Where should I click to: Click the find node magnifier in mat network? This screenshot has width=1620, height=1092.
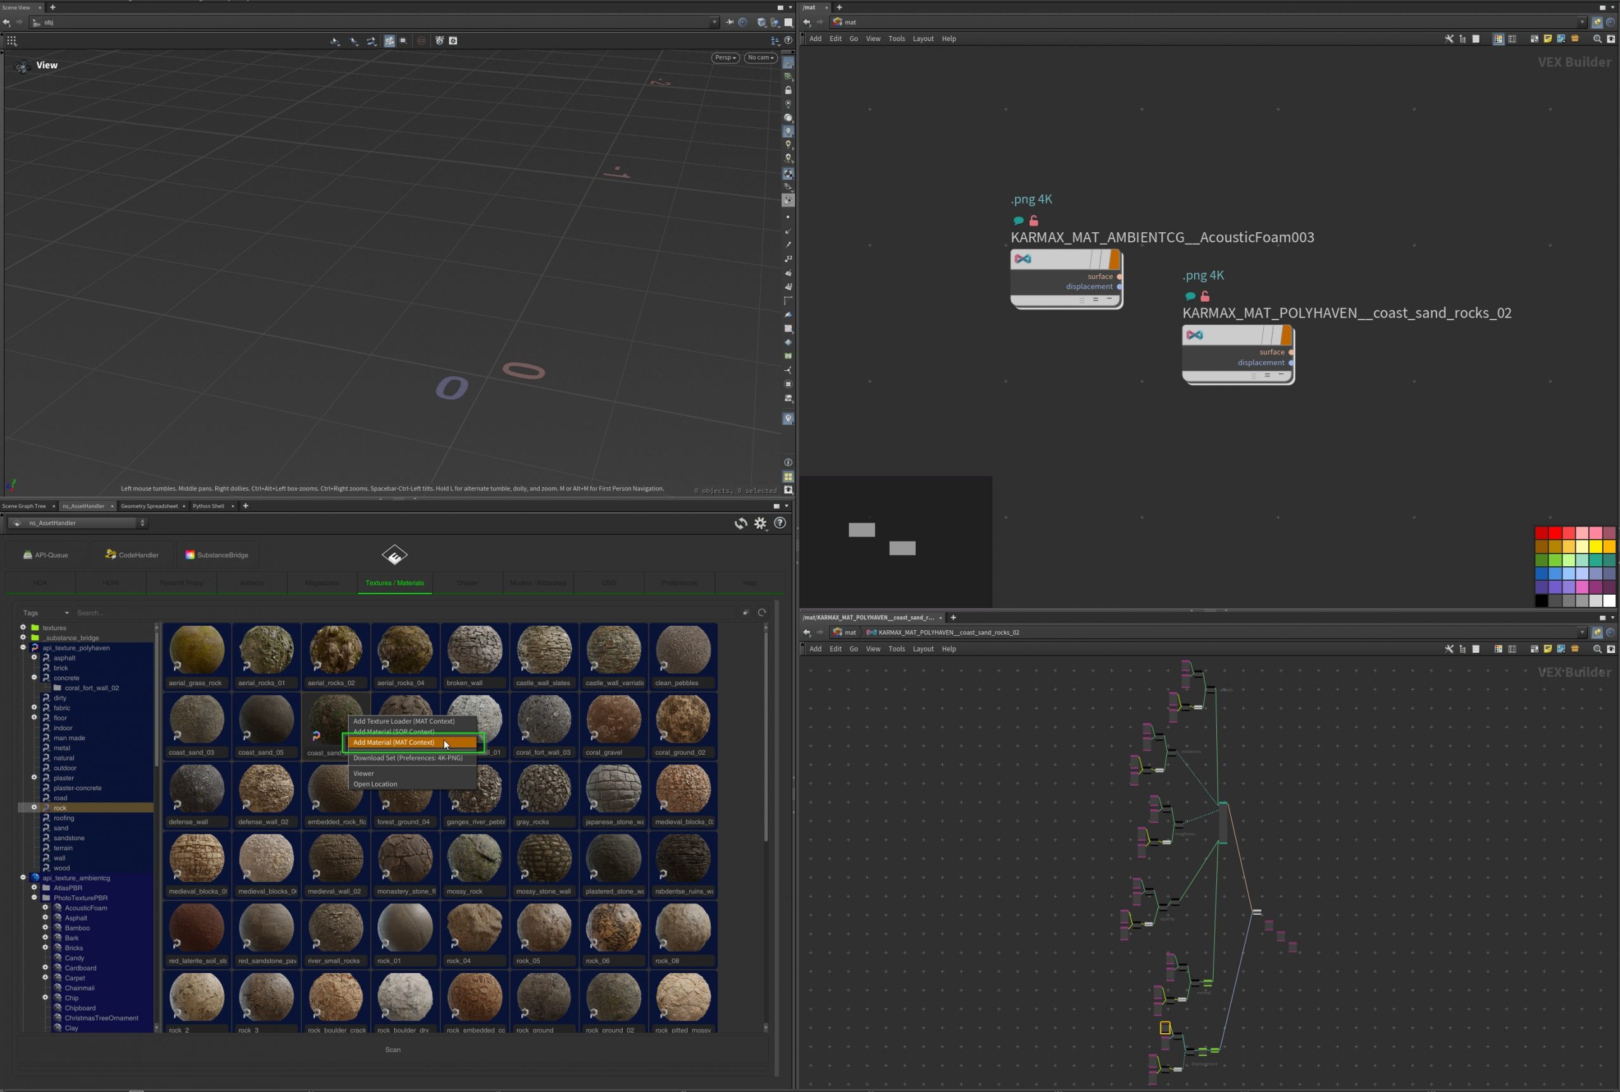click(x=1597, y=39)
